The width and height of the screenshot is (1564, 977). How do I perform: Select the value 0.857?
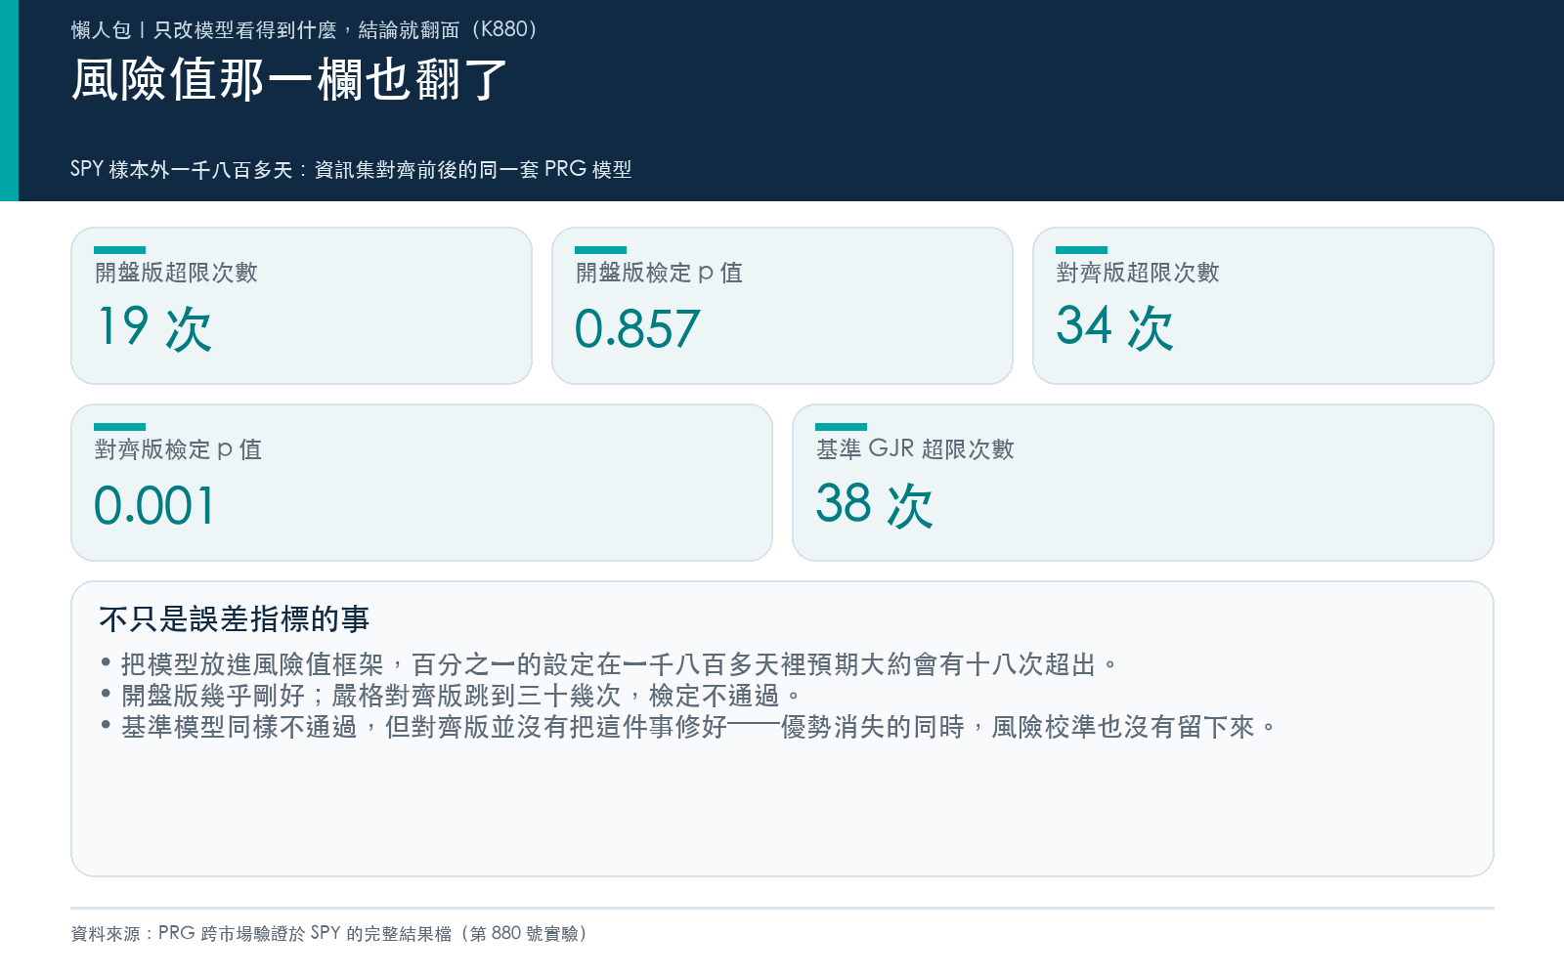[x=637, y=329]
